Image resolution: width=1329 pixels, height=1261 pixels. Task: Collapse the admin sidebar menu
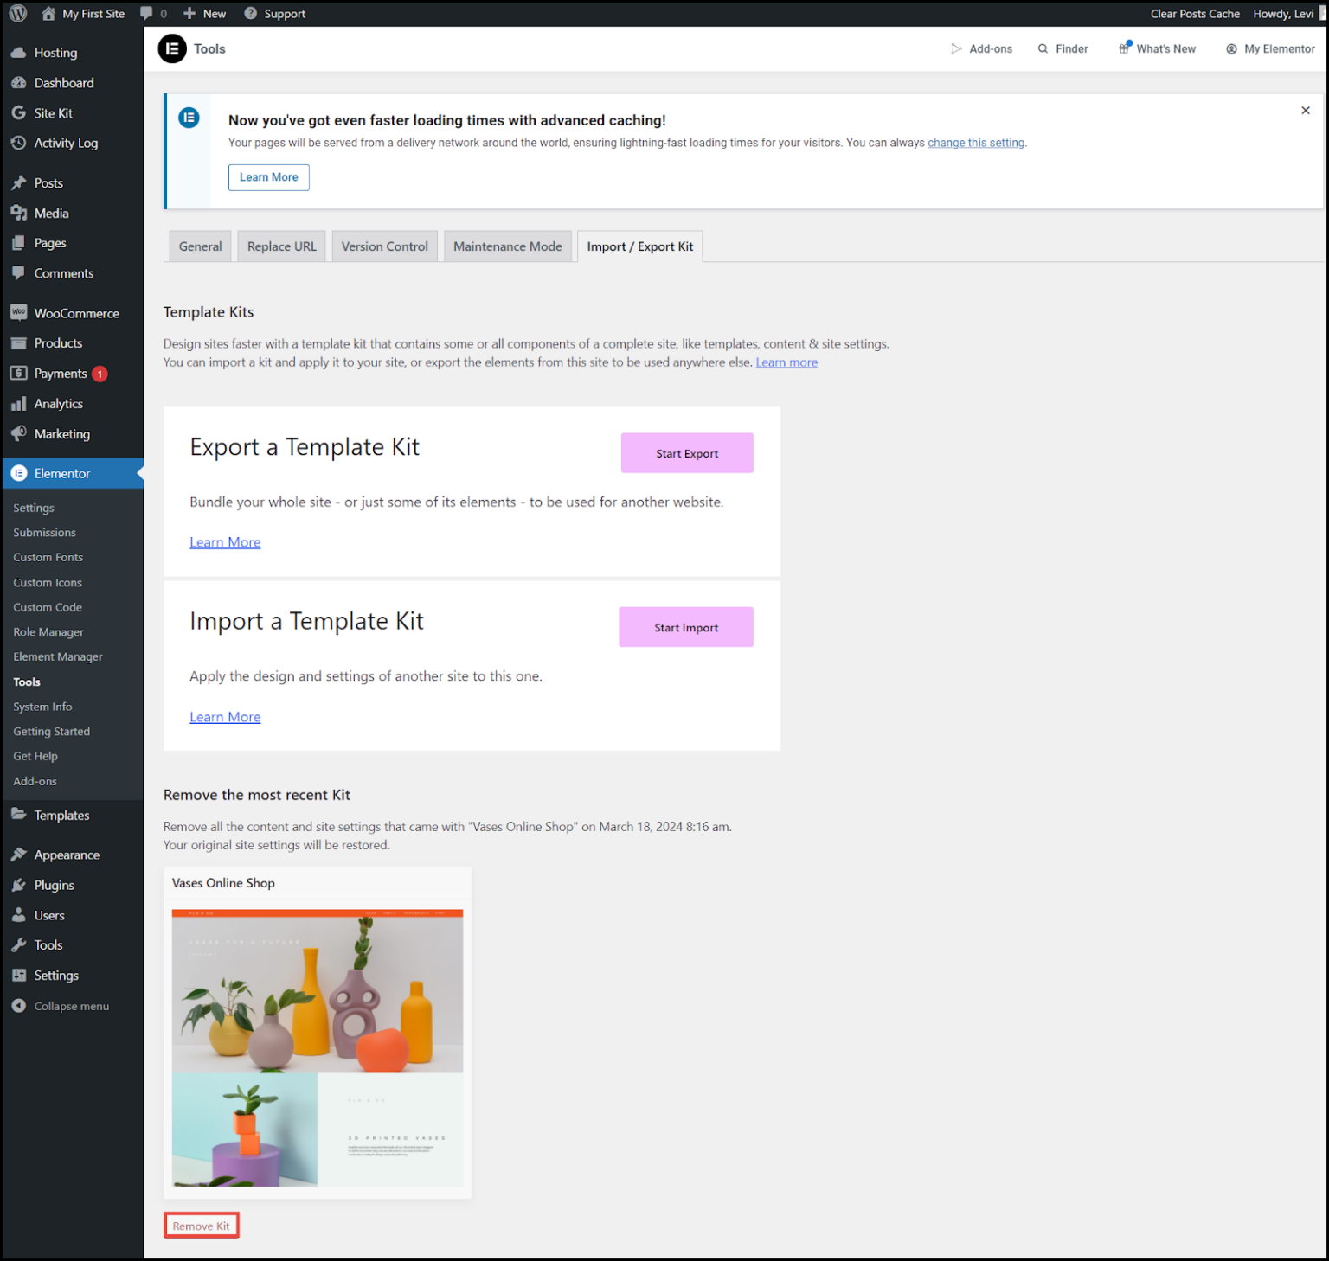[x=71, y=1006]
